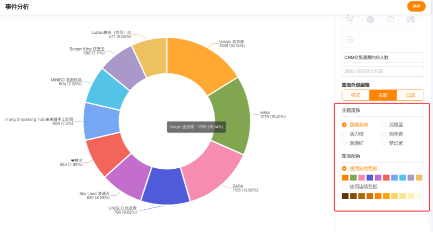Screen dimensions: 433x232
Task: Select the scatter chart type icon
Action: pos(350,20)
